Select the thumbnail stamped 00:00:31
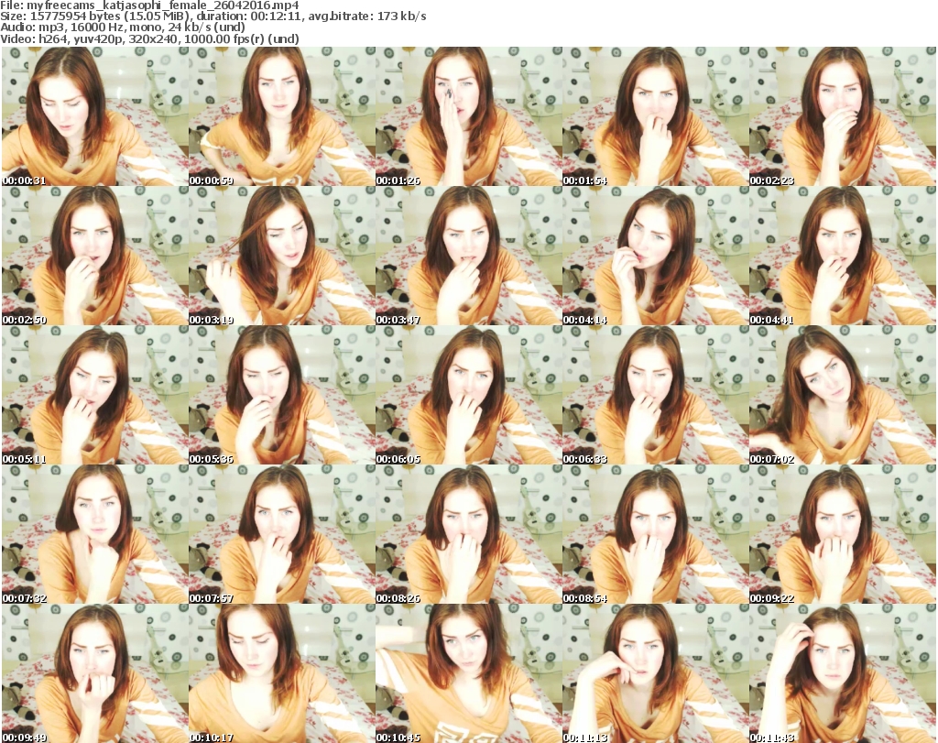 [x=94, y=116]
